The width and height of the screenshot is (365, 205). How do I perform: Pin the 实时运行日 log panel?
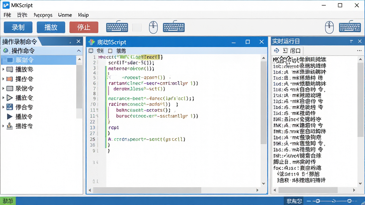pyautogui.click(x=351, y=41)
